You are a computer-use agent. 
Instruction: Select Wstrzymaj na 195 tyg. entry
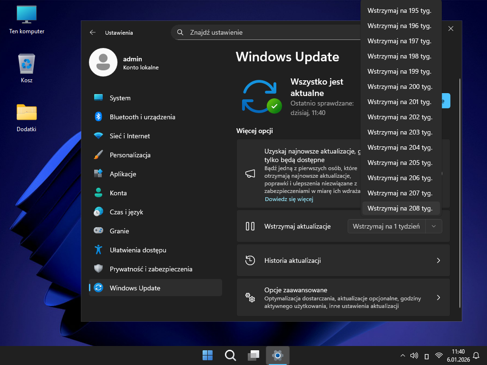click(x=400, y=10)
